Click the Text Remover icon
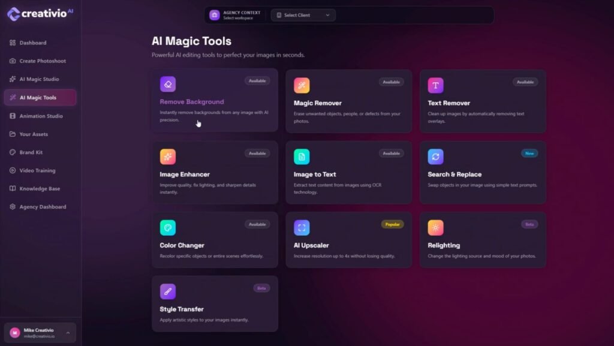Viewport: 614px width, 346px height. [x=435, y=86]
